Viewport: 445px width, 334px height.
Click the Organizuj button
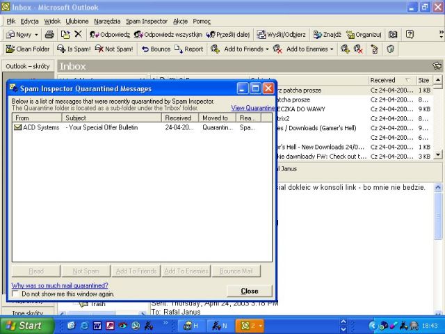click(x=364, y=35)
